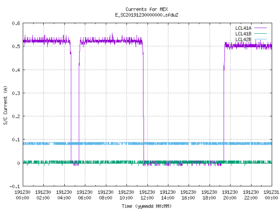280x210 pixels.
Task: Click the 0.6 y-axis tick label
Action: pos(16,23)
